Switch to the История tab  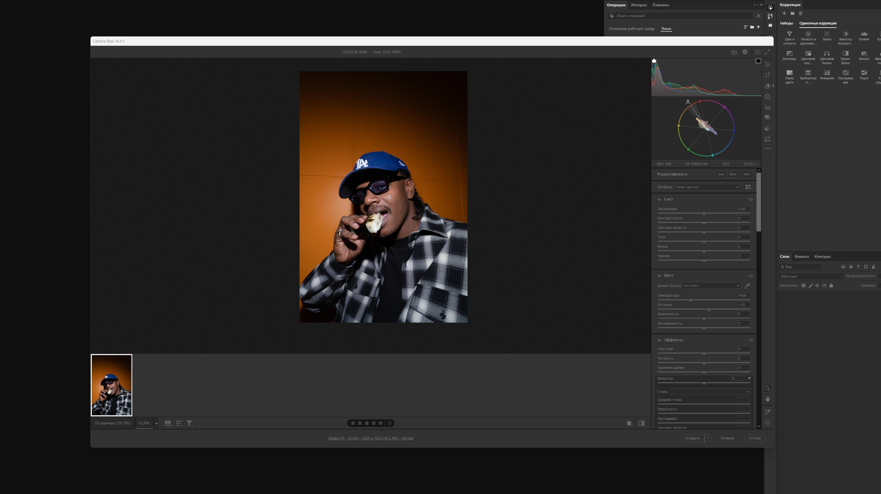coord(639,5)
